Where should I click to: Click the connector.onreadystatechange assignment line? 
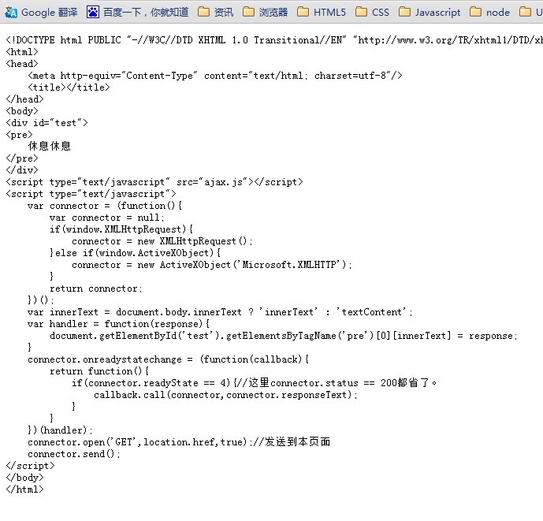(x=168, y=359)
